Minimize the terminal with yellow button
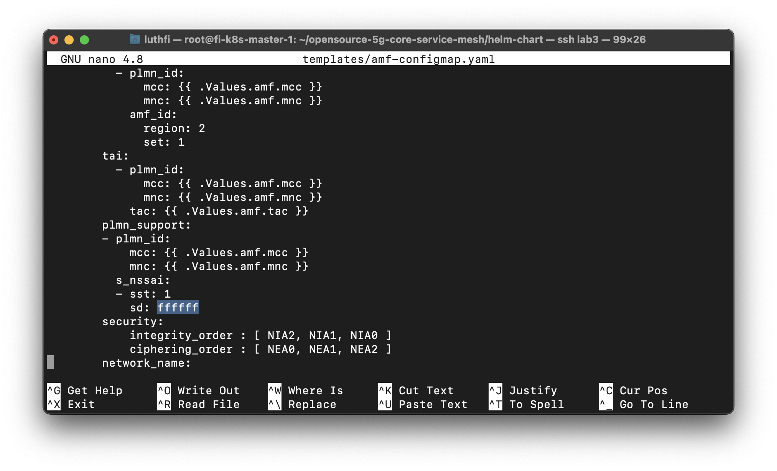 pyautogui.click(x=69, y=40)
